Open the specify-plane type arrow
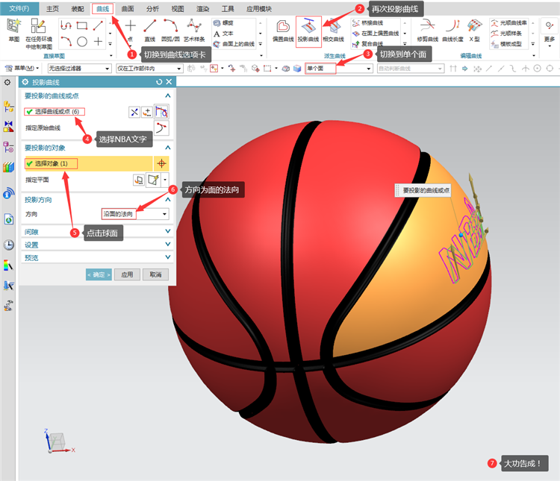Viewport: 560px width, 481px height. (165, 180)
